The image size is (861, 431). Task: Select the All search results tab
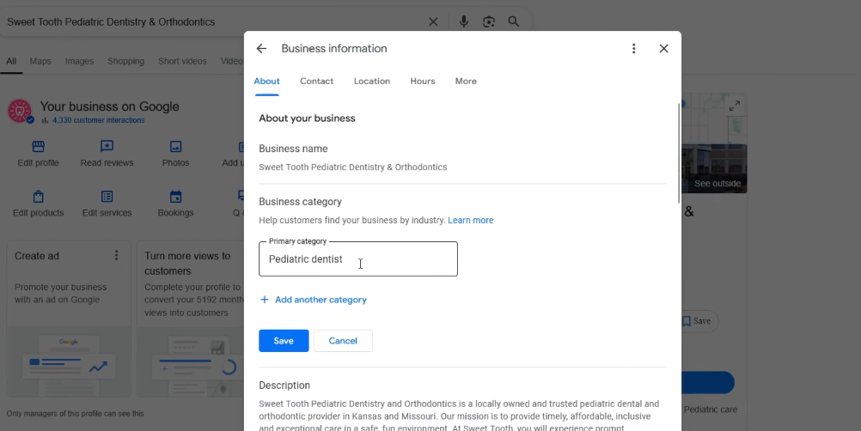coord(11,62)
